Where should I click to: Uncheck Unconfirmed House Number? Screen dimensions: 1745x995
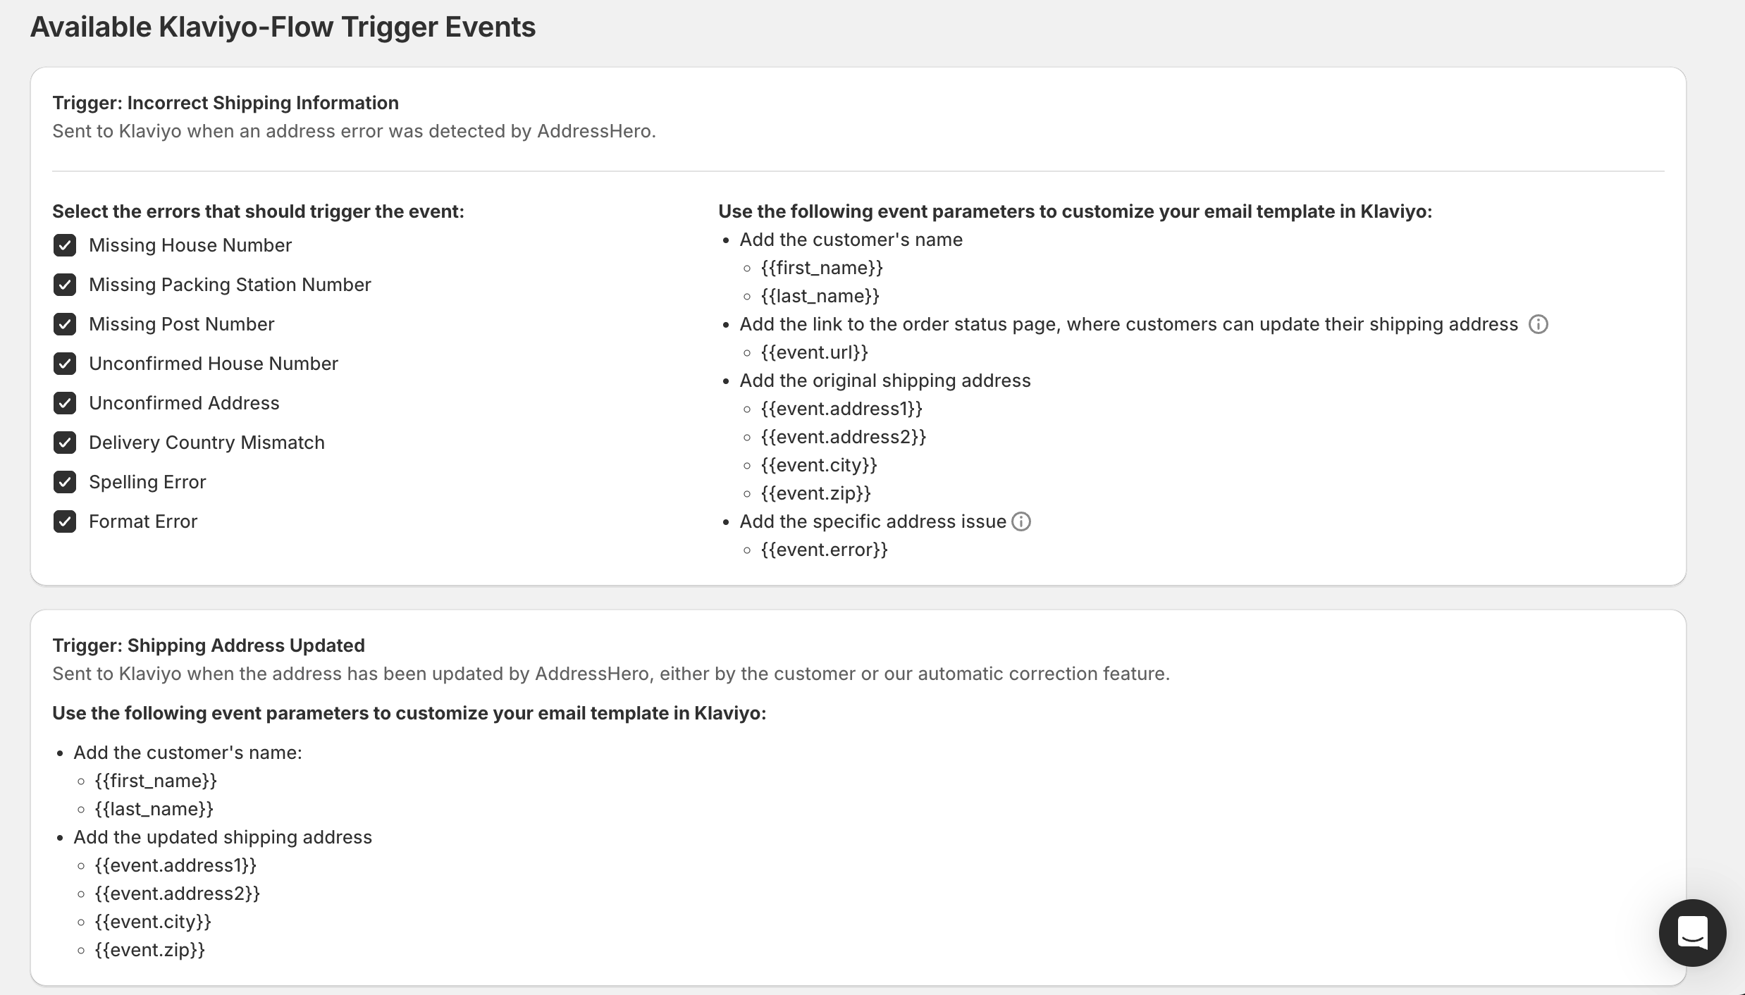(65, 364)
